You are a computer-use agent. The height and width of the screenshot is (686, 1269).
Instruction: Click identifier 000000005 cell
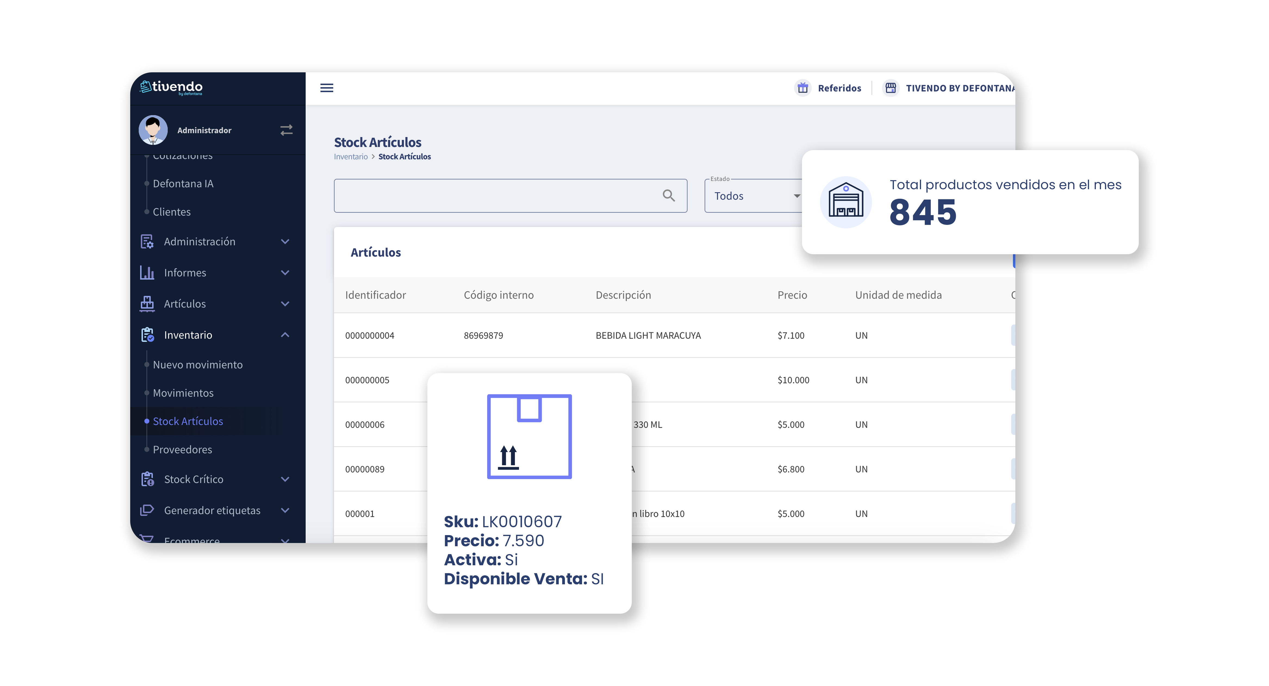tap(367, 380)
